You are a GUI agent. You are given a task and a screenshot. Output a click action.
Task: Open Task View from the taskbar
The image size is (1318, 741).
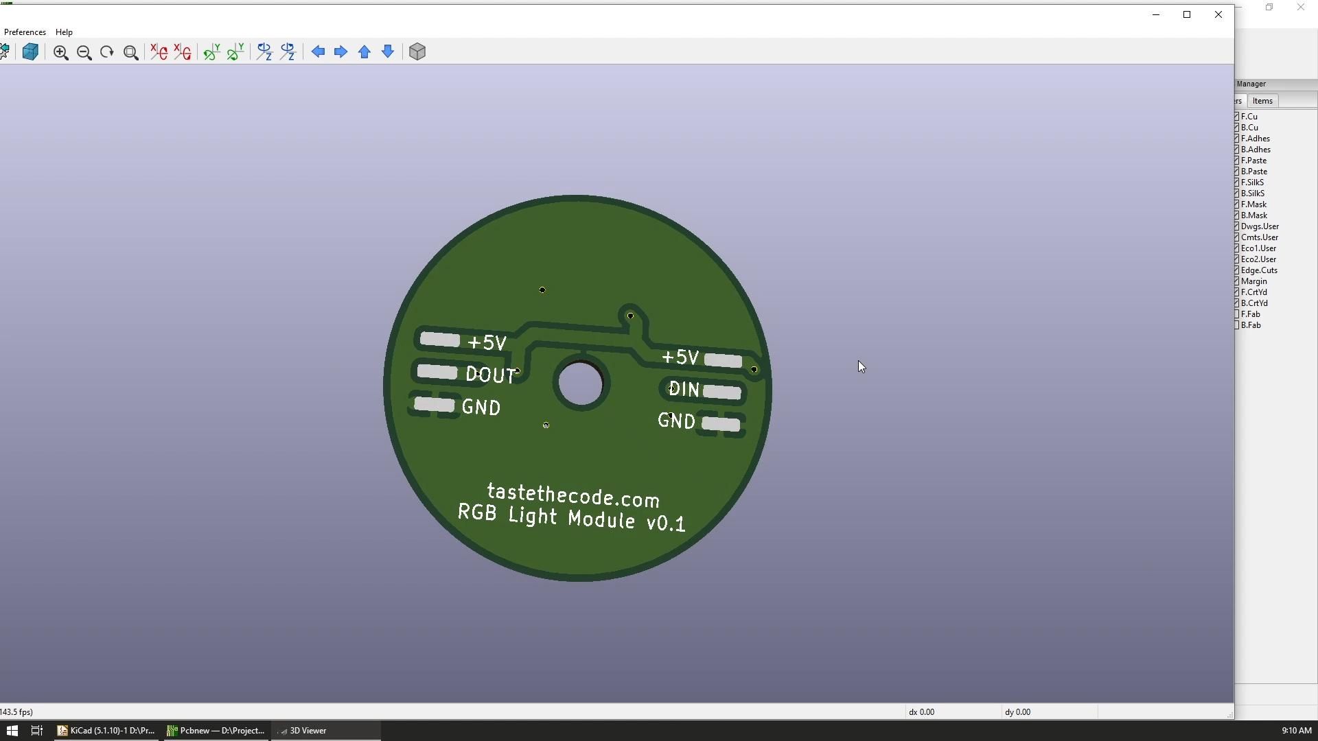[x=36, y=730]
